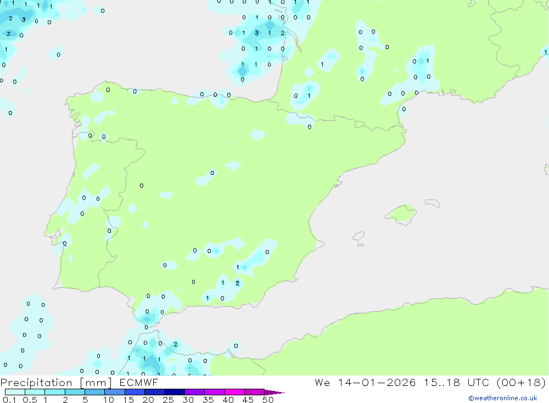Click the 45–50 mm legend swatch
The width and height of the screenshot is (549, 403).
[255, 392]
